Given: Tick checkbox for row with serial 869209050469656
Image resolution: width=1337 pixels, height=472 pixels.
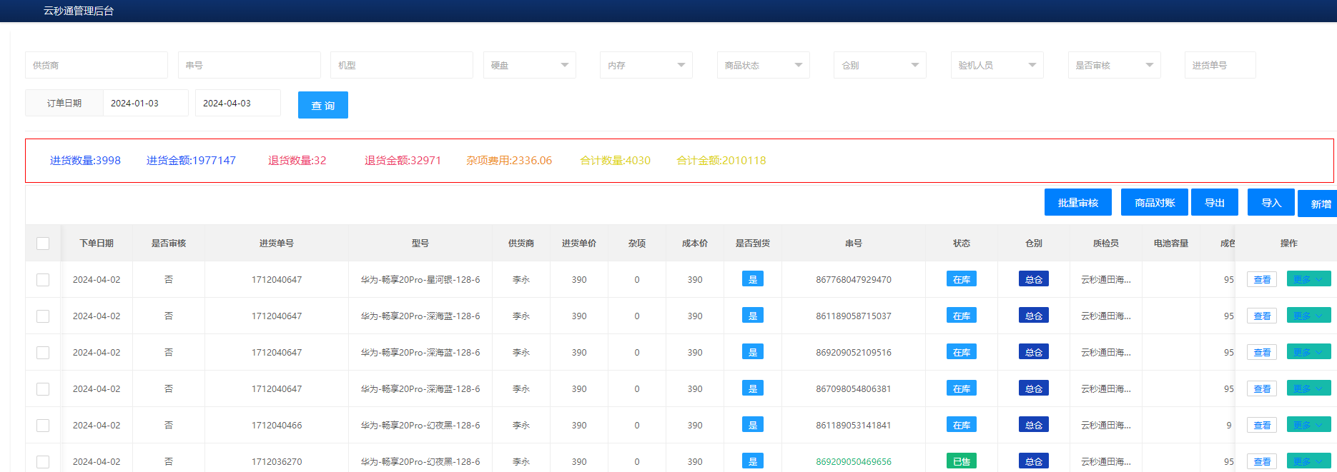Looking at the screenshot, I should click(43, 462).
